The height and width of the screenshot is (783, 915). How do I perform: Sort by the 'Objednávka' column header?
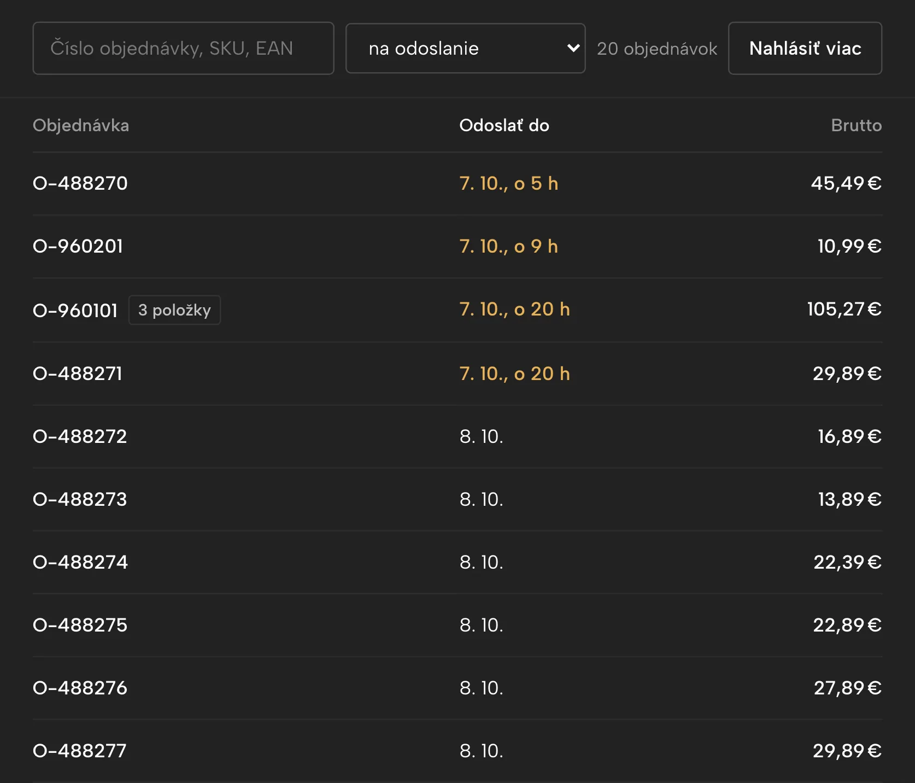pos(81,125)
